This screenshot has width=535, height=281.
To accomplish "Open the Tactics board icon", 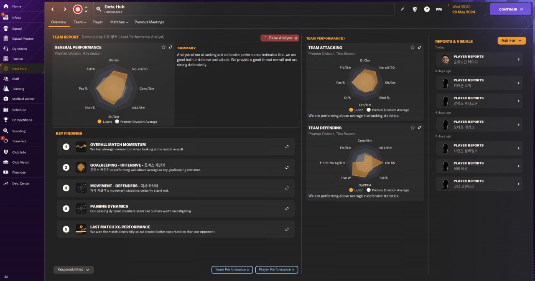I will (x=6, y=59).
